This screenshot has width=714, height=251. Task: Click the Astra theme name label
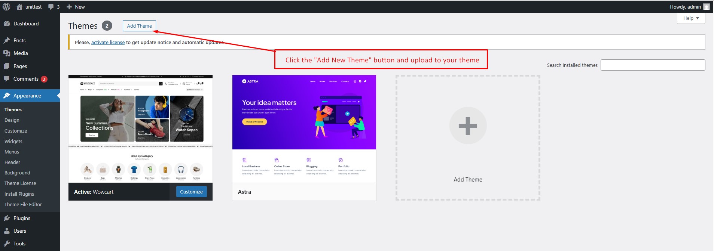click(x=244, y=192)
